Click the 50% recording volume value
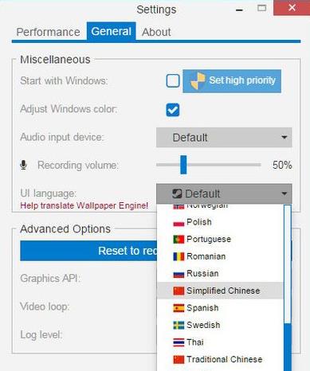Screen dimensions: 310x371 (x=282, y=165)
